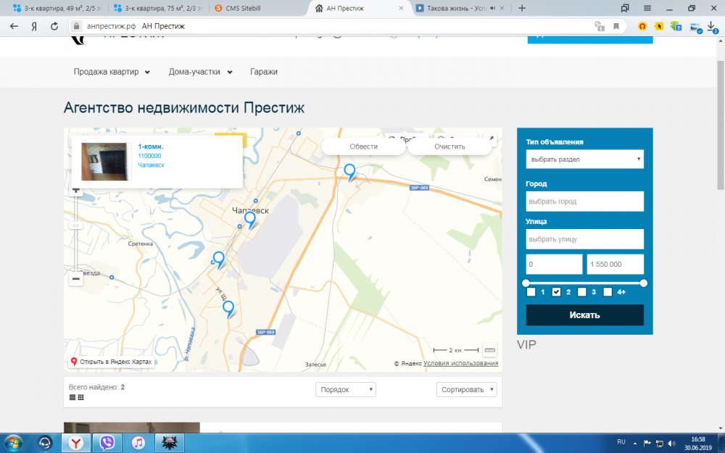Click the right handle of the price slider
This screenshot has height=453, width=725.
coord(643,283)
